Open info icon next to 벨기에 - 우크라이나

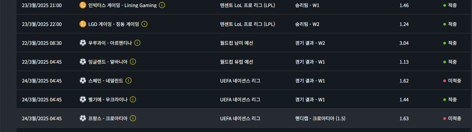click(133, 99)
